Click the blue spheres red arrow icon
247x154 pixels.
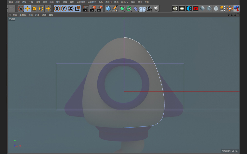tap(236, 8)
